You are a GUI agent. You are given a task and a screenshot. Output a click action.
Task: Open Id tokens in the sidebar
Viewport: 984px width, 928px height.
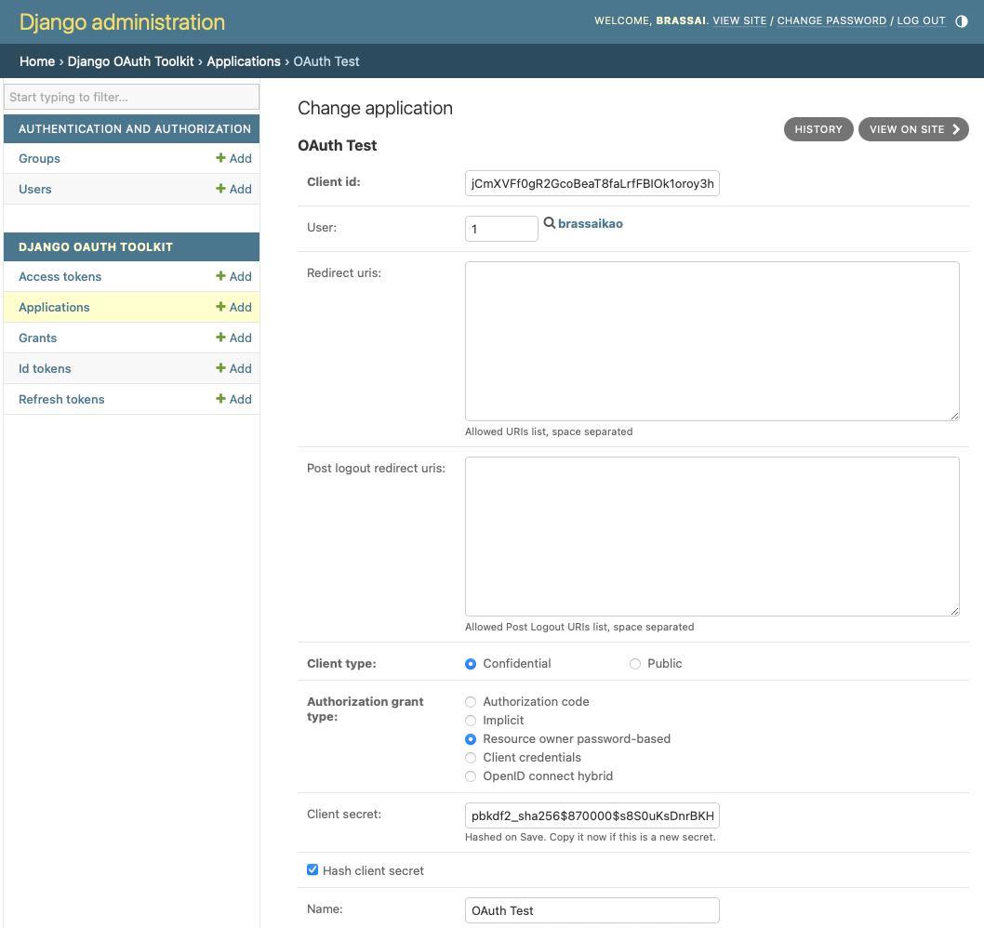coord(45,368)
